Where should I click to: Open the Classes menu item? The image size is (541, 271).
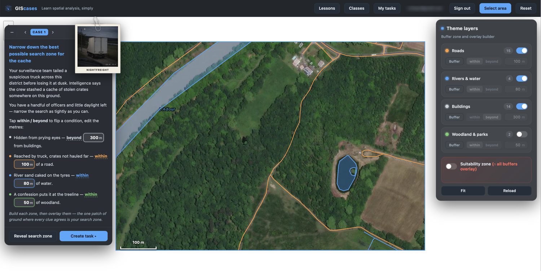pos(357,8)
